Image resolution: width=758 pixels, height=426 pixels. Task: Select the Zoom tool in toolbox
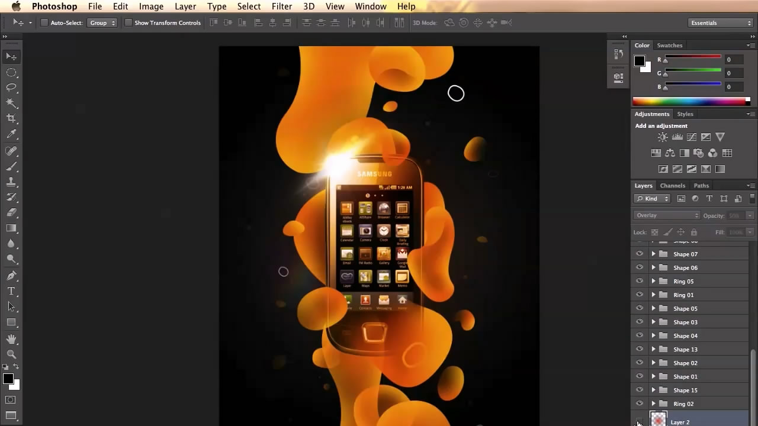point(11,354)
